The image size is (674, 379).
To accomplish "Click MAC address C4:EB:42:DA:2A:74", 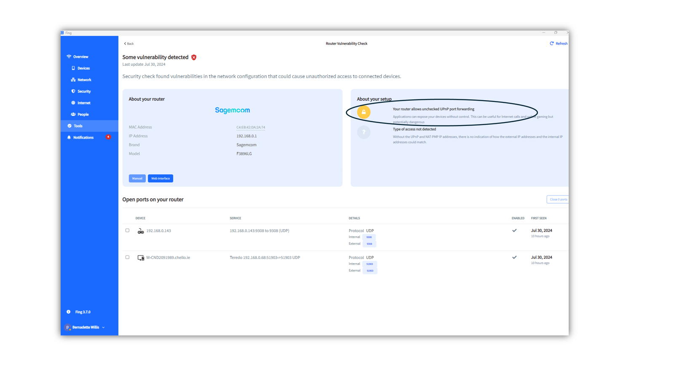I will (x=251, y=127).
